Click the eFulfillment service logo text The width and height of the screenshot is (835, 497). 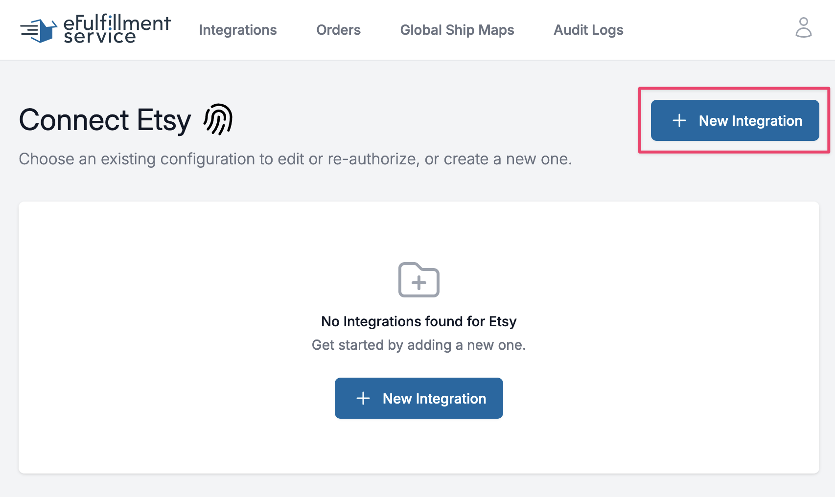pos(117,29)
